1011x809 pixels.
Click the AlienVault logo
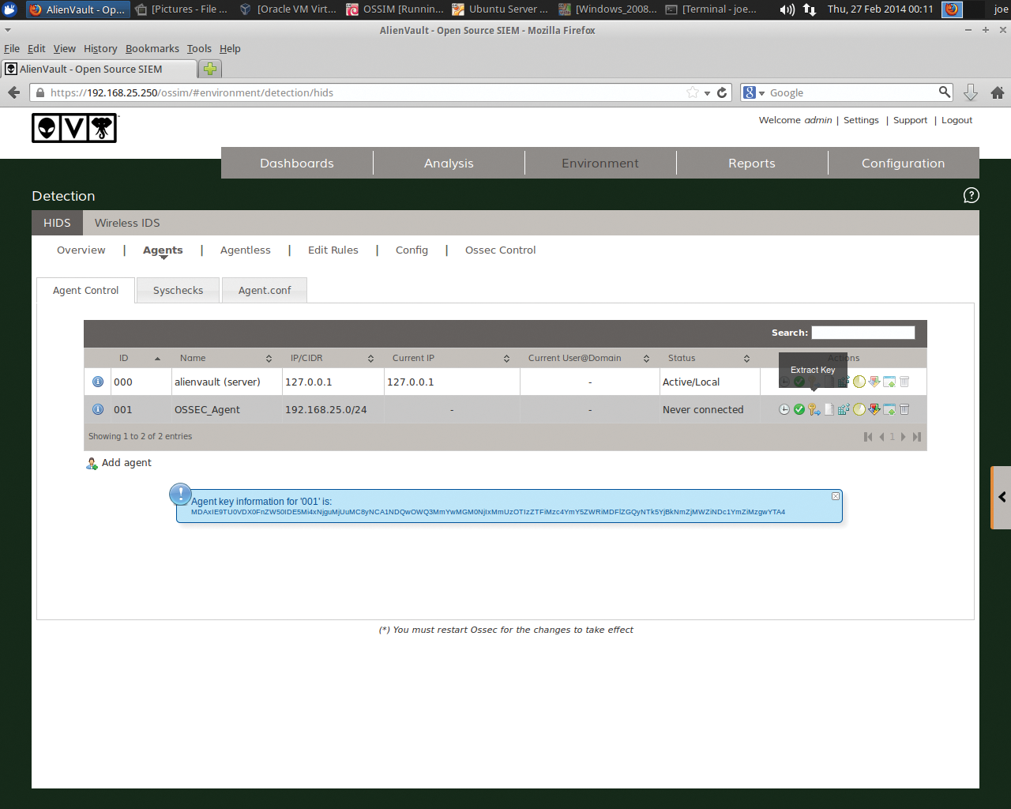point(74,128)
